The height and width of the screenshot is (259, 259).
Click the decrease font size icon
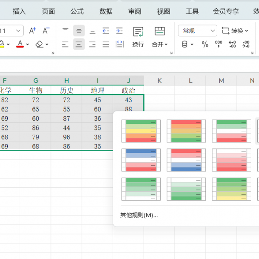46,31
